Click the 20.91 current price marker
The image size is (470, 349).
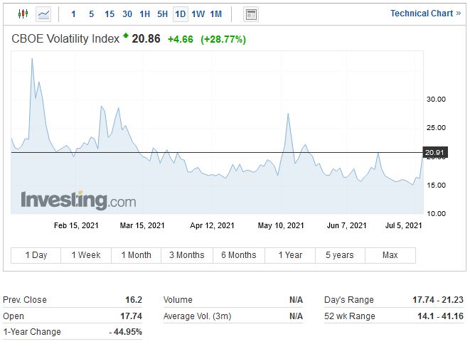434,153
